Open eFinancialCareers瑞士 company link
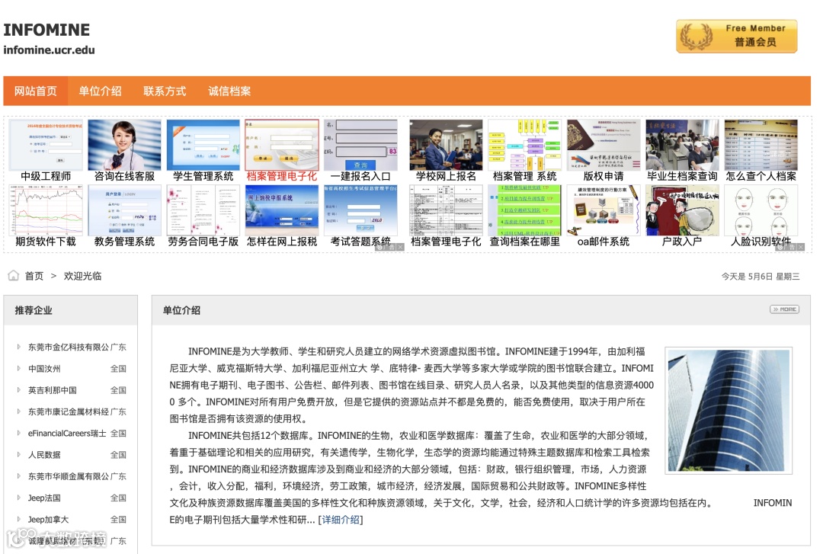Screen dimensions: 823x554 [67, 434]
